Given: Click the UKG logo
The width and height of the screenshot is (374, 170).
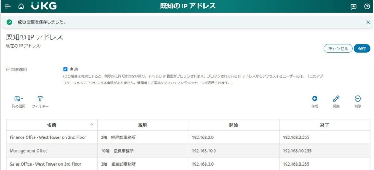Looking at the screenshot, I should 44,6.
